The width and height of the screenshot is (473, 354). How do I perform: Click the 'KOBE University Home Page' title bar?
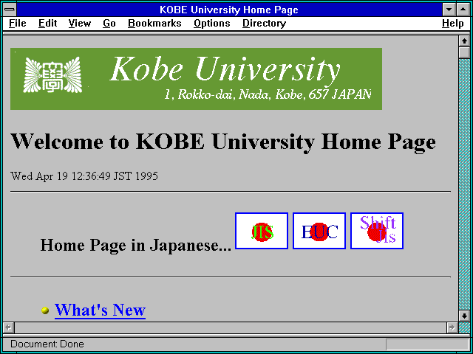[x=229, y=10]
